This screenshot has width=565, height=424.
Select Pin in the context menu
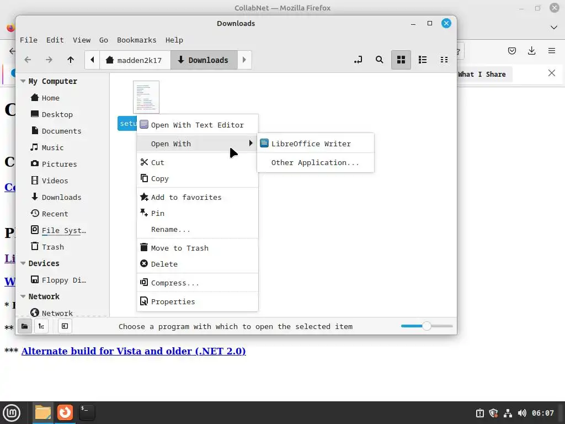click(197, 213)
